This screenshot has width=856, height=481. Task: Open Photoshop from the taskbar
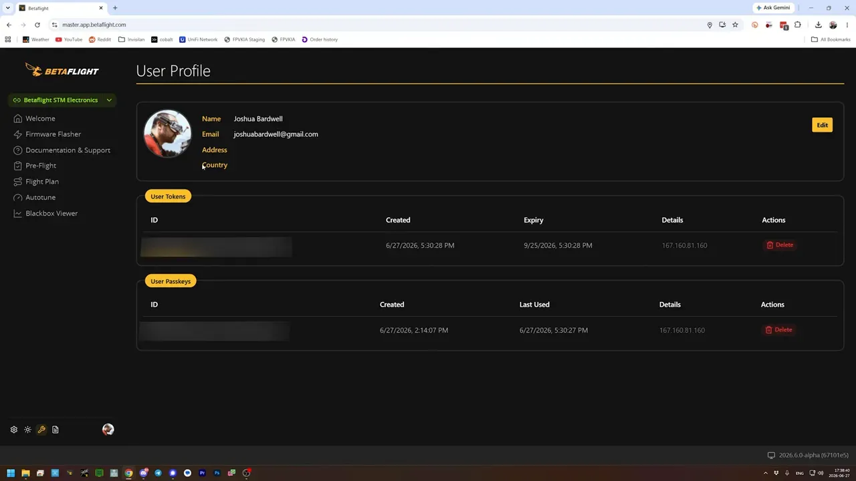(x=217, y=473)
